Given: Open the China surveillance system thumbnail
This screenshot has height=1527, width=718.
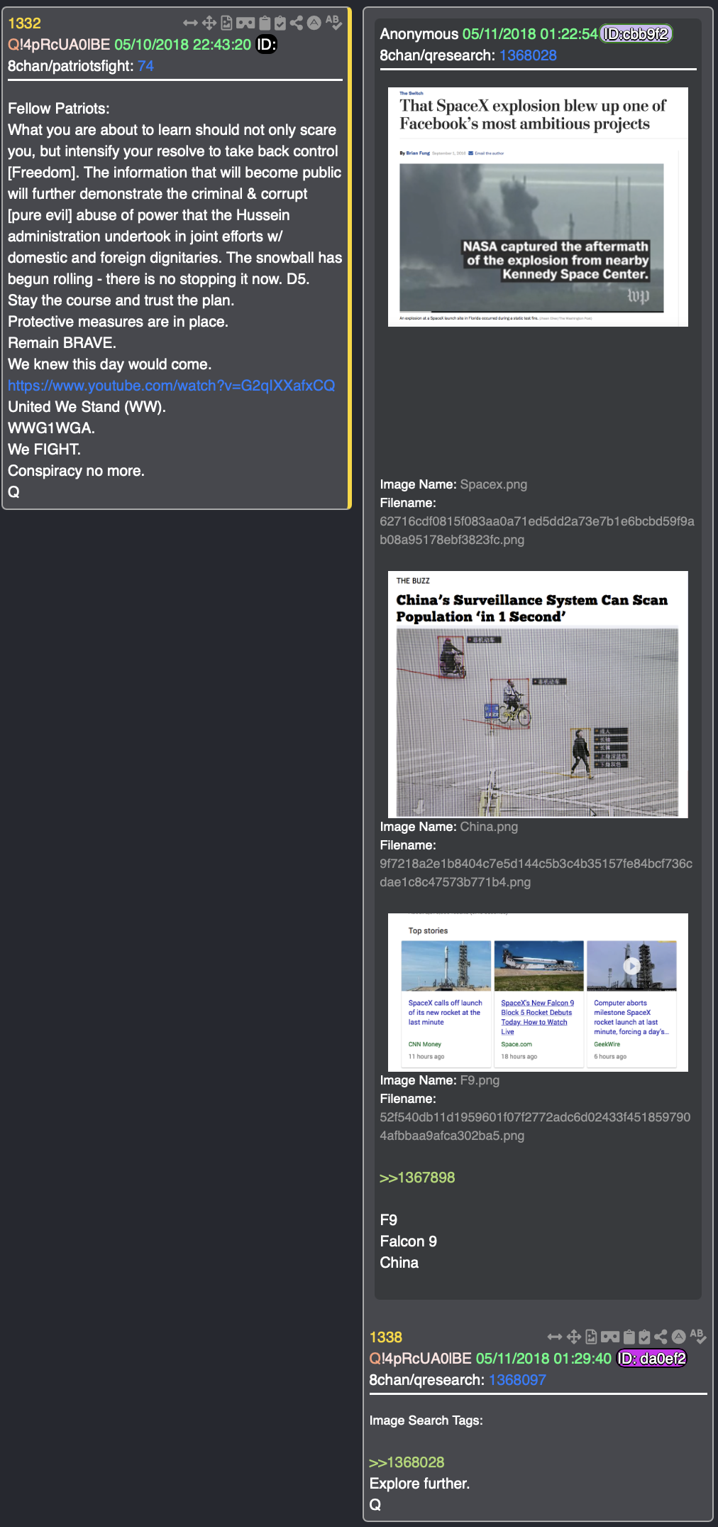Looking at the screenshot, I should pyautogui.click(x=538, y=695).
